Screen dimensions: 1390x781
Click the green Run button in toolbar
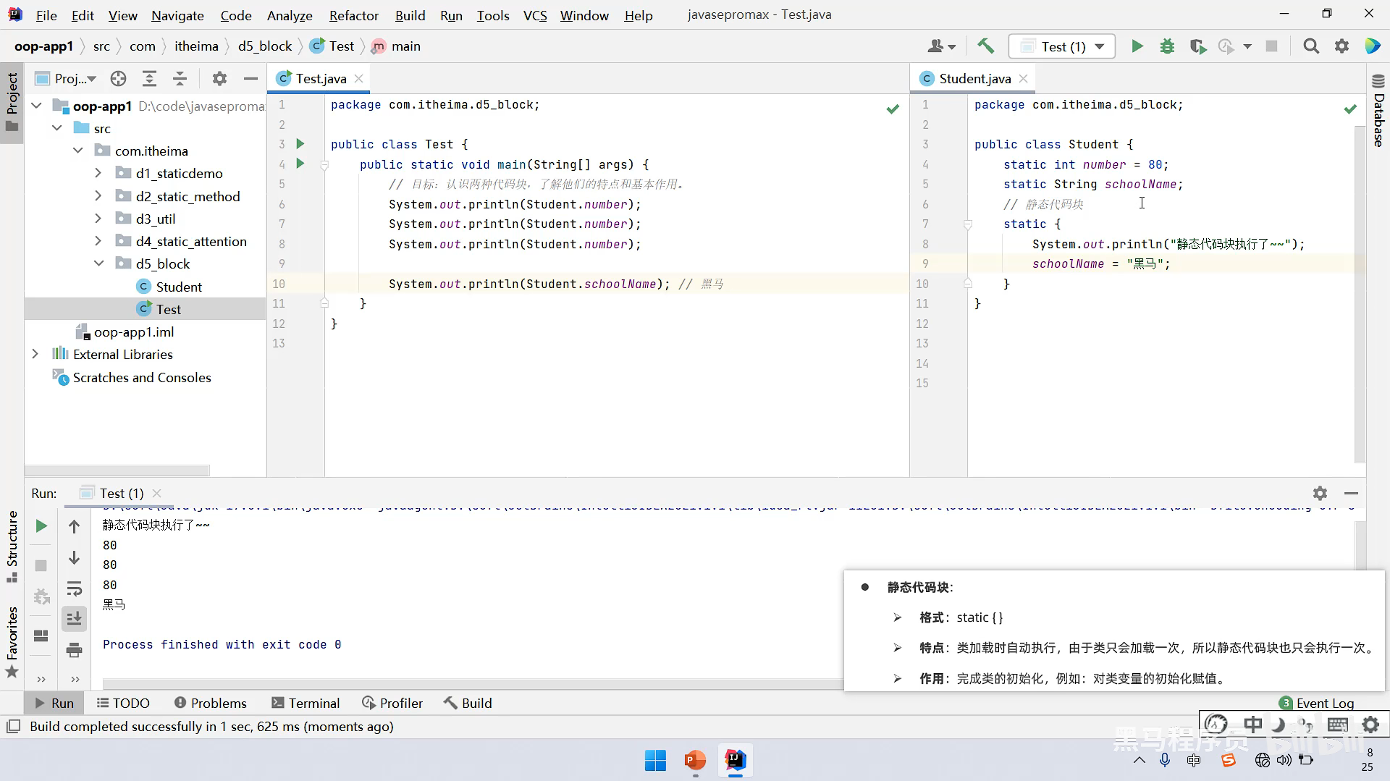(1137, 46)
